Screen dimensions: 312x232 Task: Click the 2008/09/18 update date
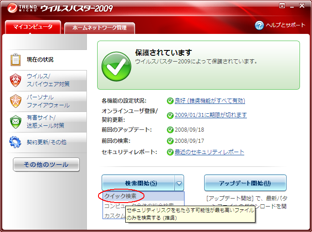[189, 130]
